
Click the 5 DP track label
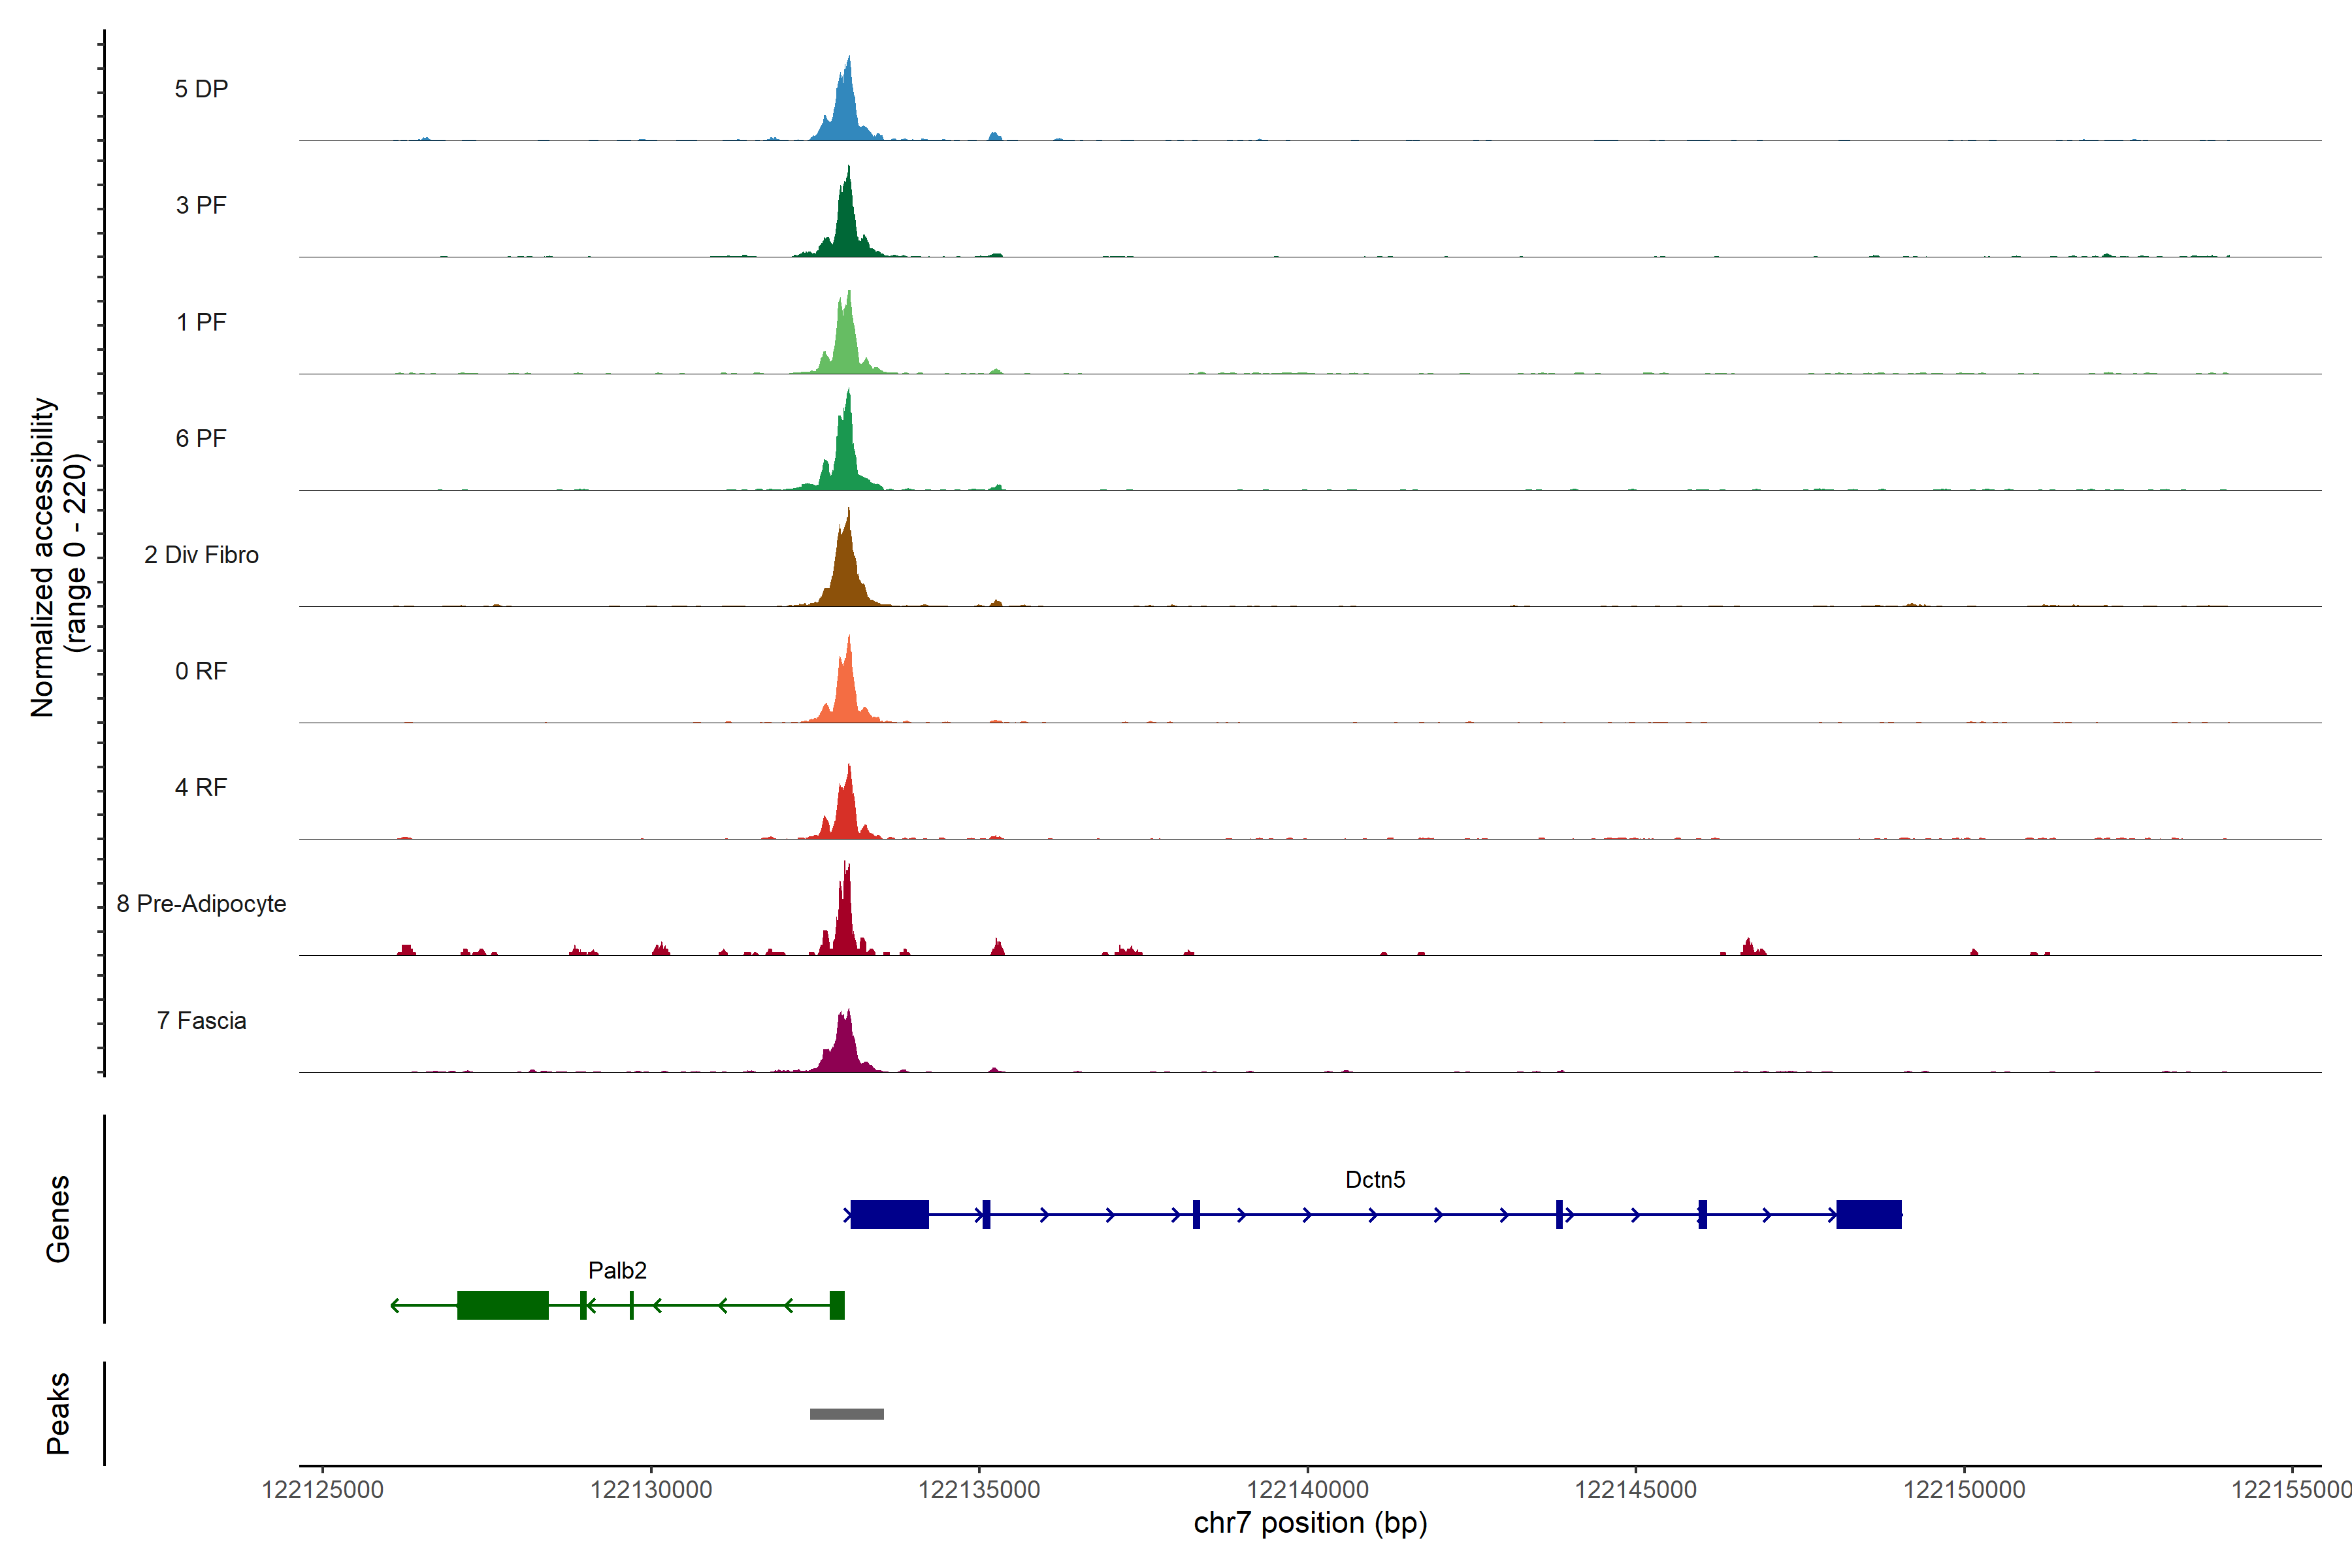pos(201,89)
